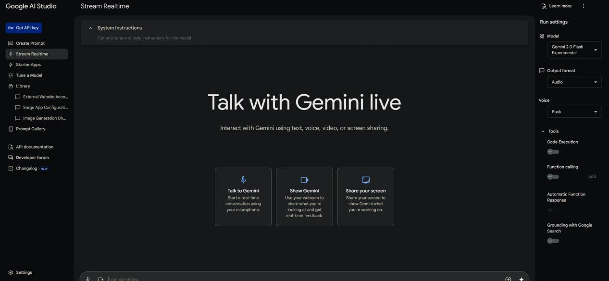Click the plus circle icon in message bar
The height and width of the screenshot is (281, 609).
point(508,279)
